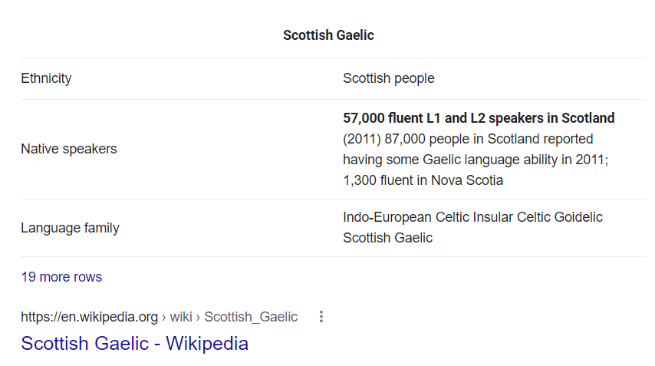Select the "Scottish_Gaelic" breadcrumb segment
655x366 pixels.
click(251, 317)
